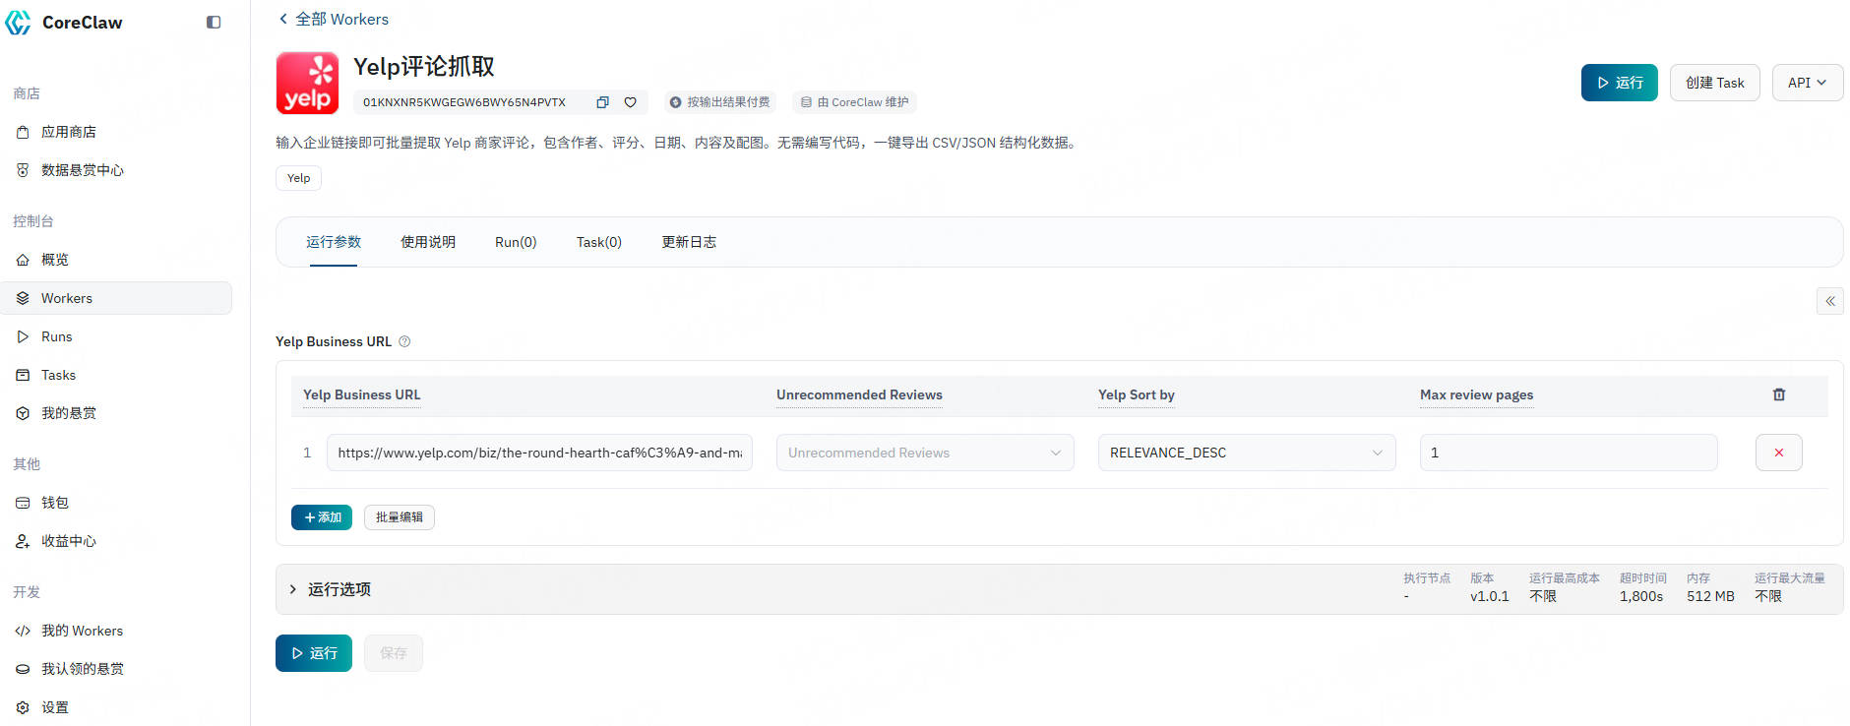Click the Max review pages input field

coord(1568,453)
